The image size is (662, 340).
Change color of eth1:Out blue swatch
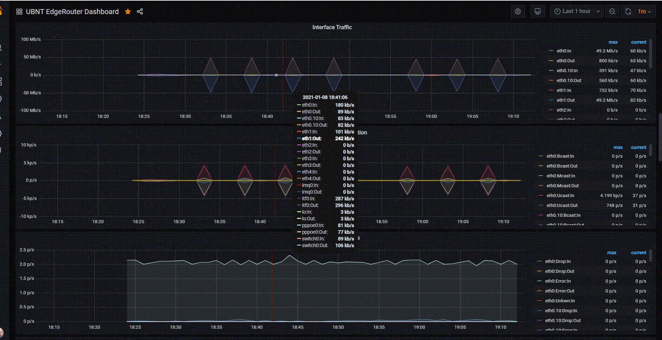pyautogui.click(x=551, y=100)
